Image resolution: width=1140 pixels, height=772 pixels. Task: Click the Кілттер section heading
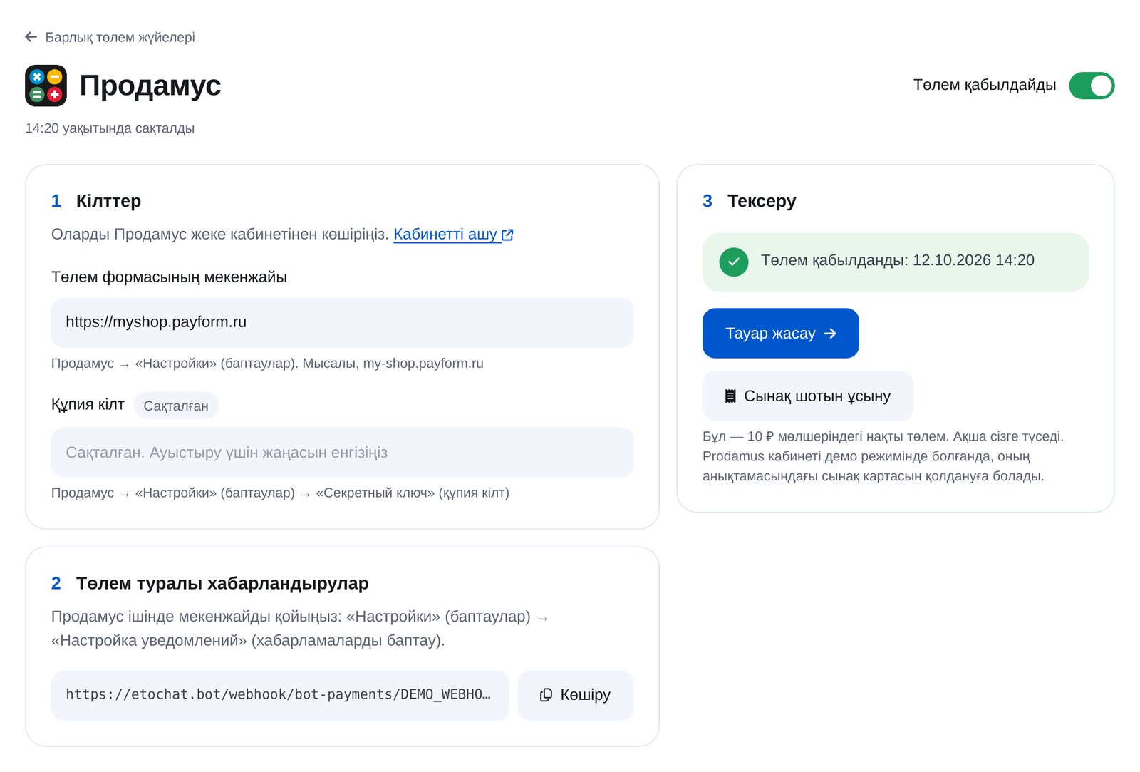[108, 201]
